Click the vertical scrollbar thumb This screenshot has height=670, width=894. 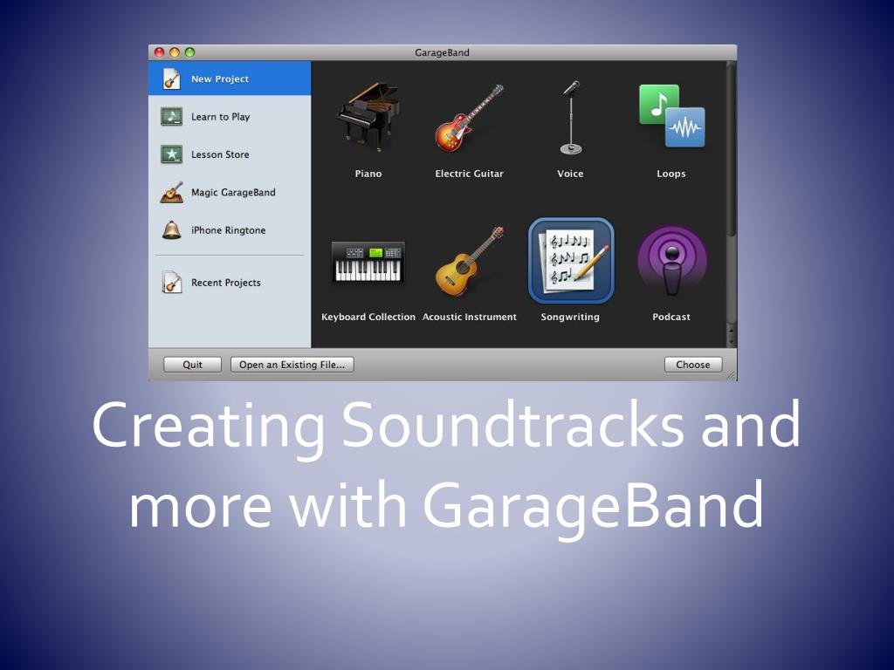(731, 151)
